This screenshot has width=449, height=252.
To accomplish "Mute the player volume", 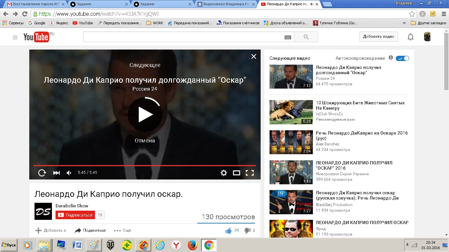I will pos(69,173).
